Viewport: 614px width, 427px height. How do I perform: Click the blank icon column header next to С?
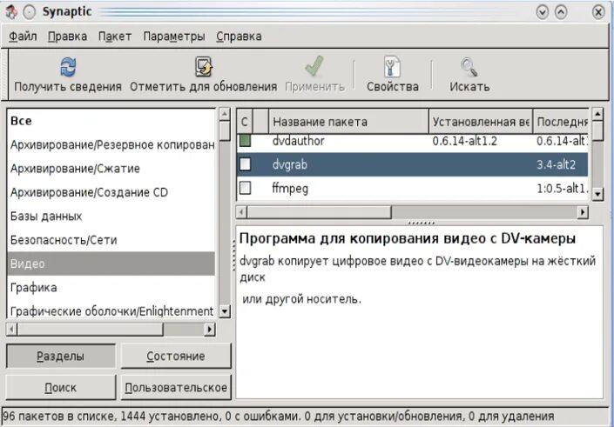(260, 122)
